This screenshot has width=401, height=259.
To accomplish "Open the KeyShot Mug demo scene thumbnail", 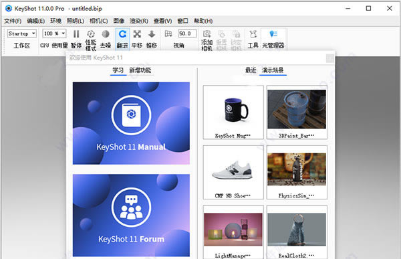I will 233,112.
